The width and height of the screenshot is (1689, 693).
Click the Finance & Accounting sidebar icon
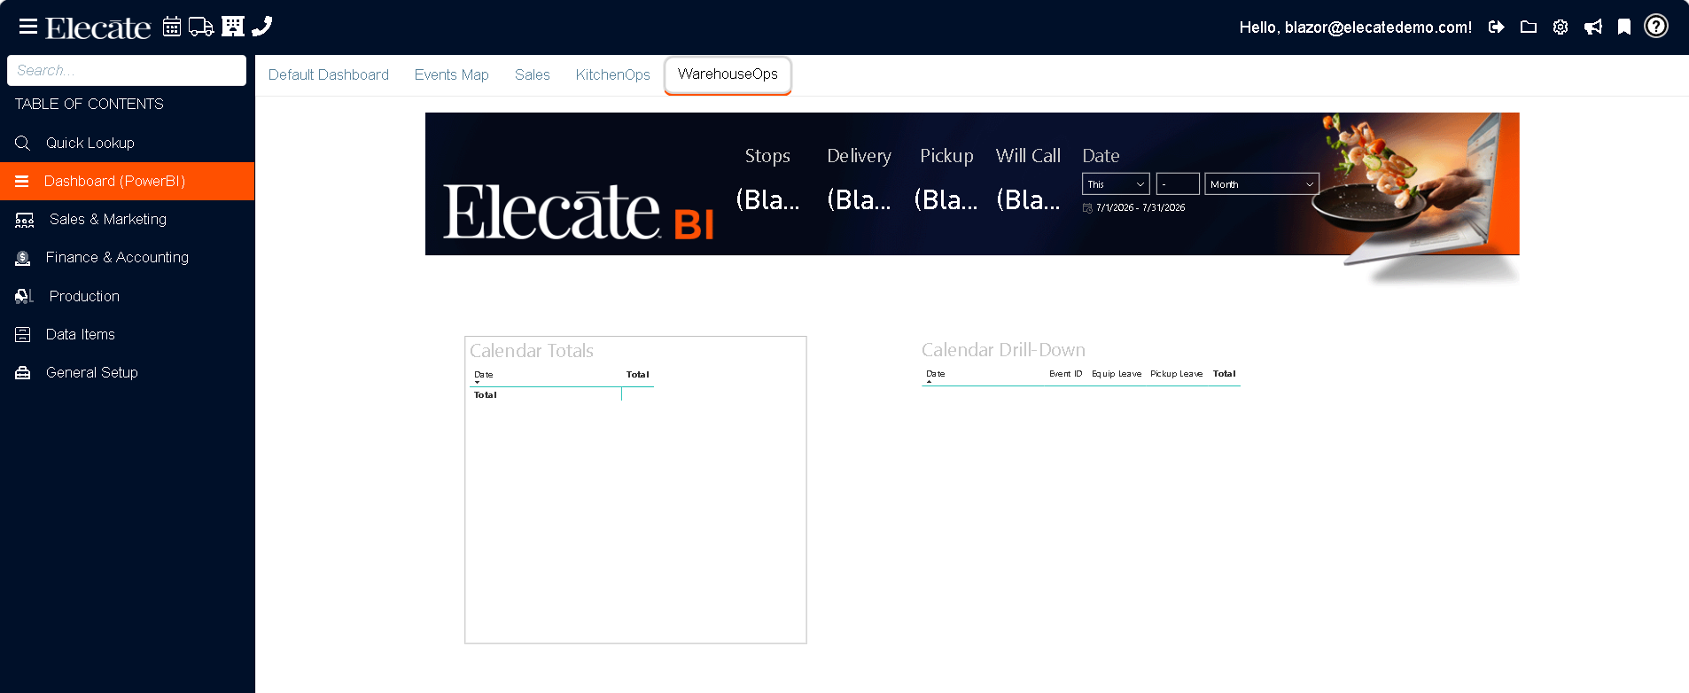coord(23,258)
